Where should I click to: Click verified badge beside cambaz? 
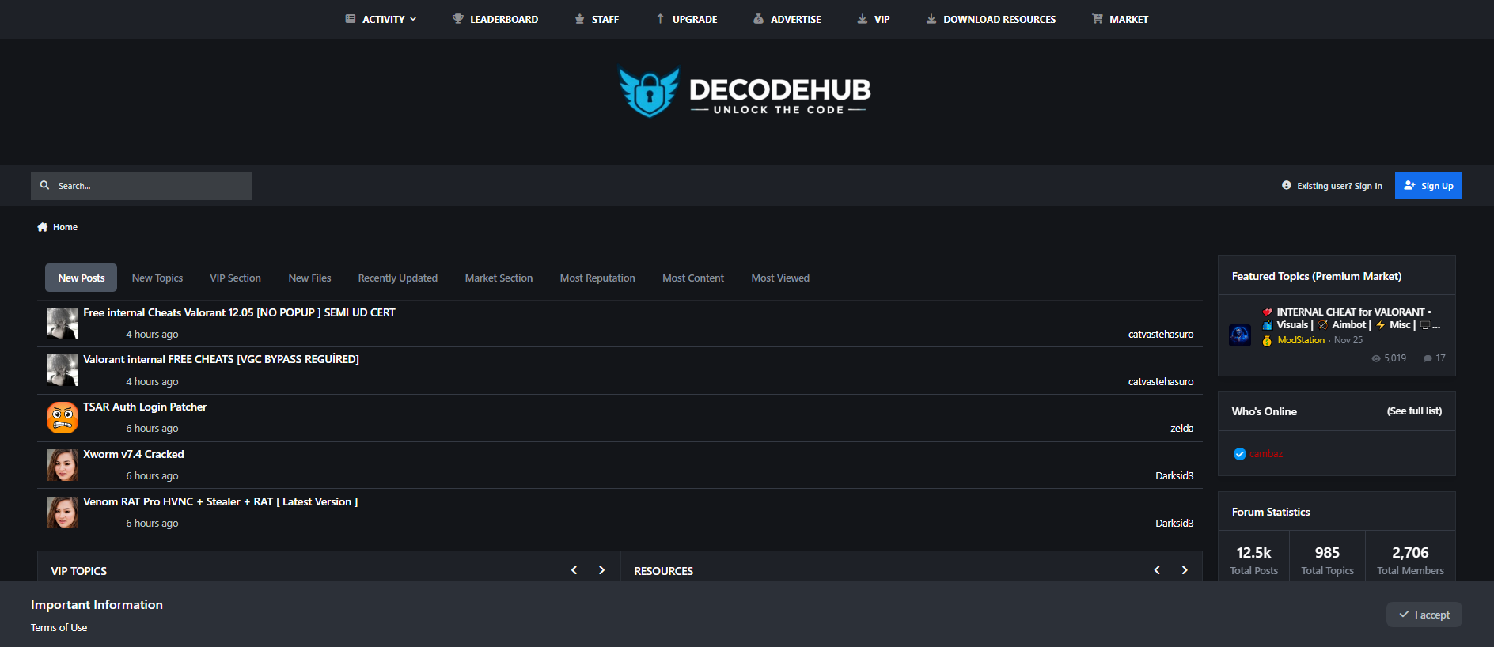1240,454
